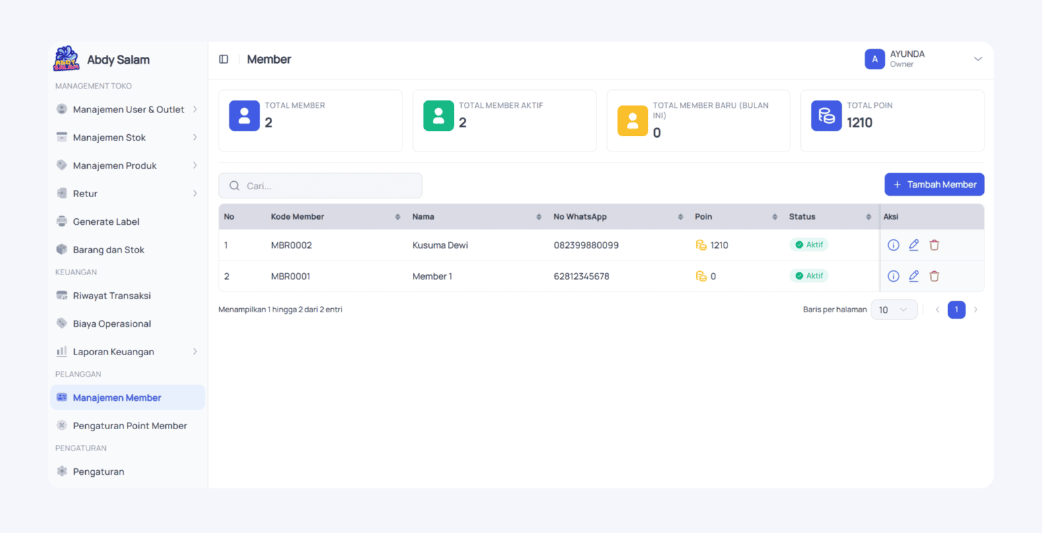The height and width of the screenshot is (533, 1042).
Task: Click the previous page arrow
Action: click(x=937, y=309)
